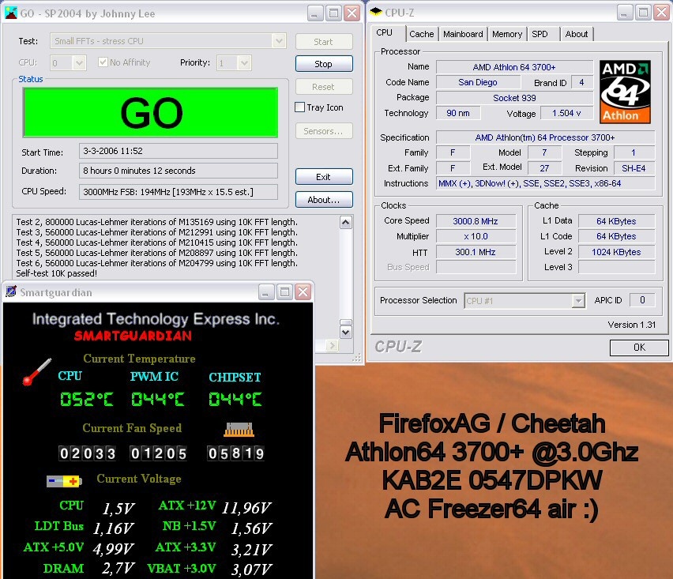The image size is (673, 579).
Task: Click the APIC ID value field
Action: (x=642, y=300)
